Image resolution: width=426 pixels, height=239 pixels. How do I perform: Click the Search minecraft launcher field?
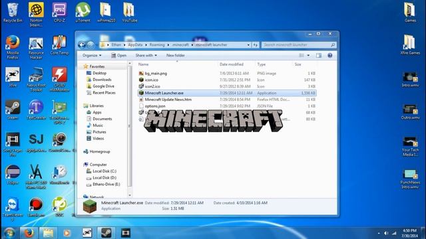[299, 45]
